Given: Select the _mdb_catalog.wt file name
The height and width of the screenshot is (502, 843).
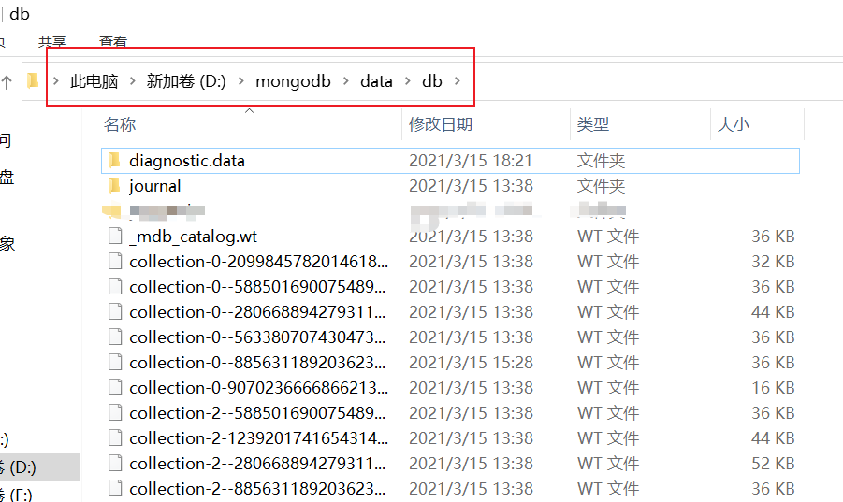Looking at the screenshot, I should 193,237.
